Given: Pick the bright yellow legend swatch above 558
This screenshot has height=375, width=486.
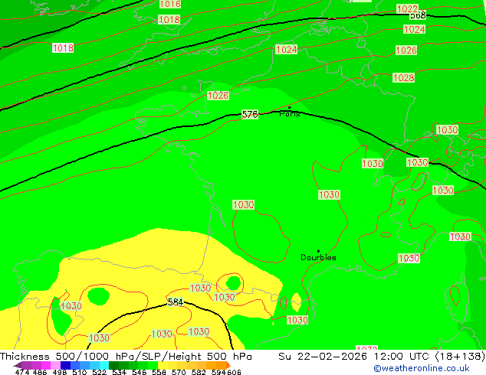Looking at the screenshot, I should click(x=163, y=365).
